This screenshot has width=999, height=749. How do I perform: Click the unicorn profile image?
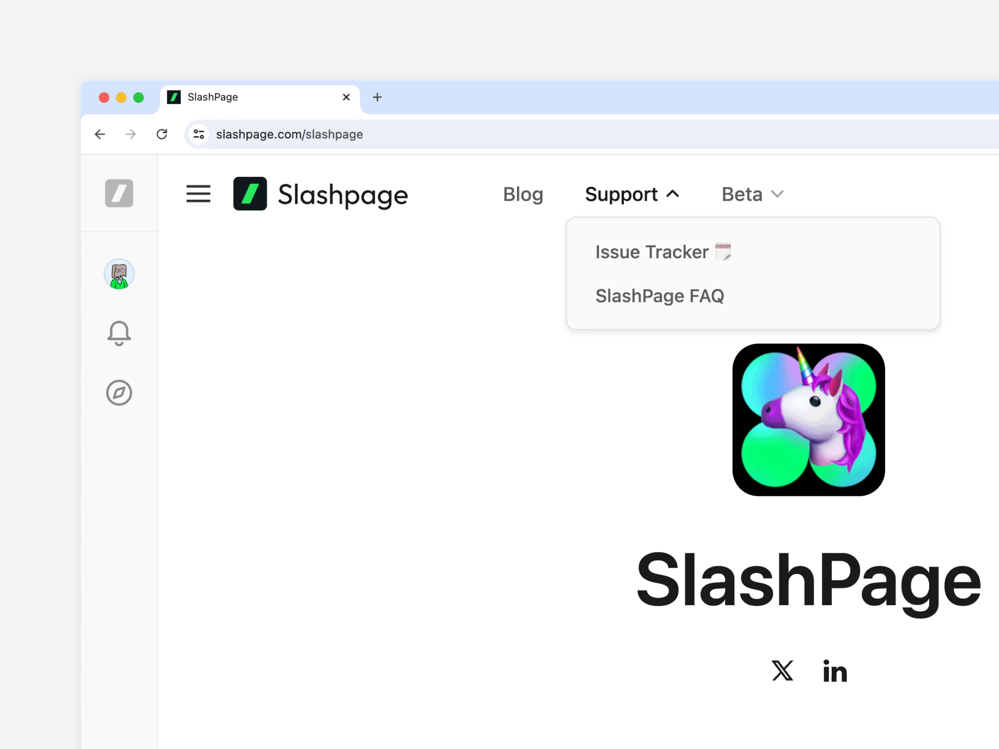[809, 419]
